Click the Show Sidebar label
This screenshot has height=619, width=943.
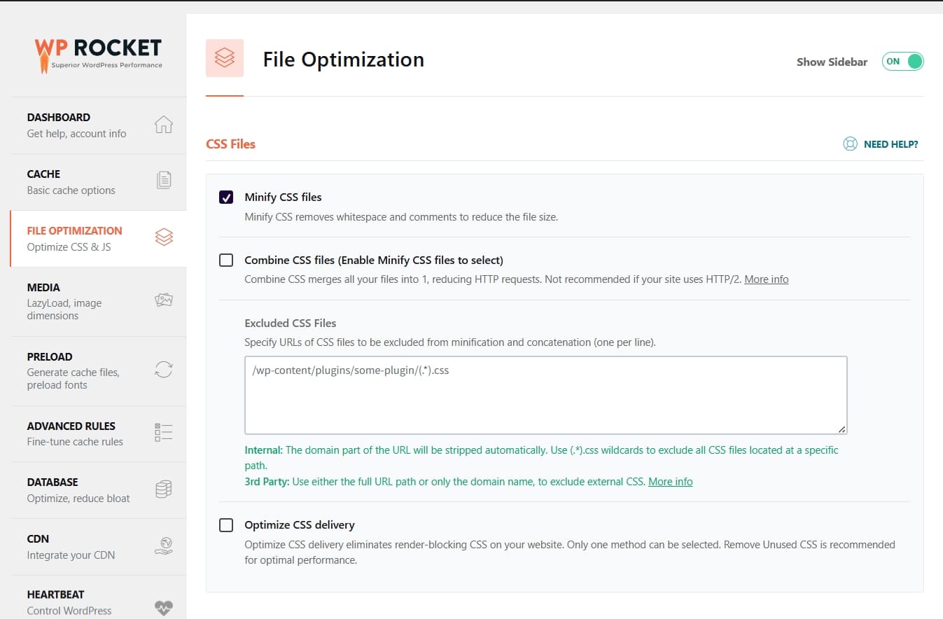coord(832,62)
